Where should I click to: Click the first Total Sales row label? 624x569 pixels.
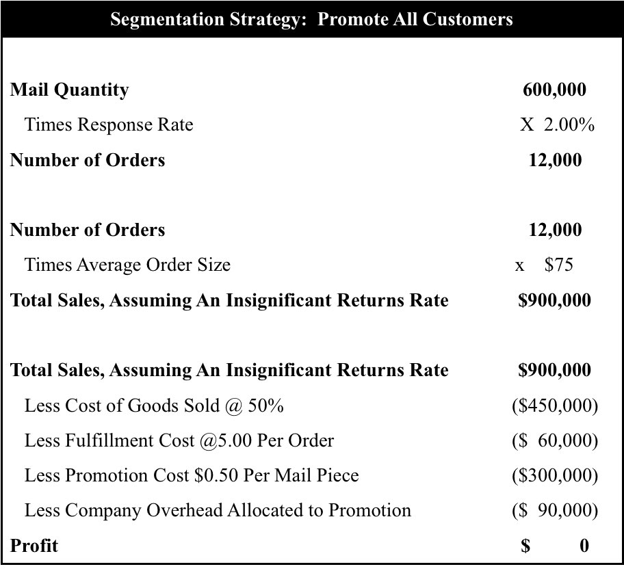[229, 300]
